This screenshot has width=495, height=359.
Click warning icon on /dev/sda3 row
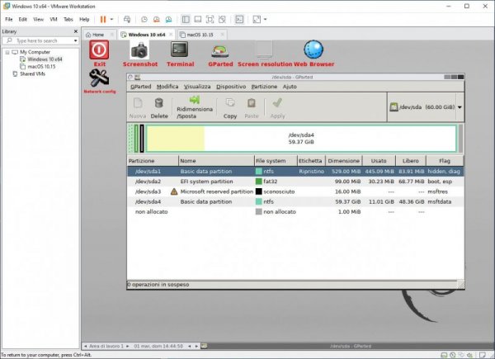pos(174,191)
